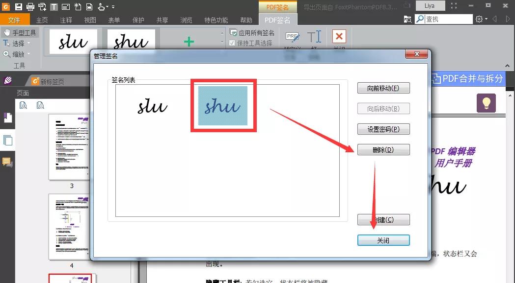Open the pages panel icon in left sidebar
This screenshot has height=283, width=515.
coord(7,140)
